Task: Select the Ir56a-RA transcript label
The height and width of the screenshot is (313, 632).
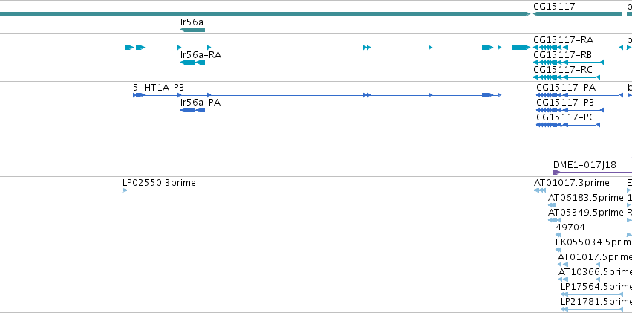Action: click(x=201, y=55)
